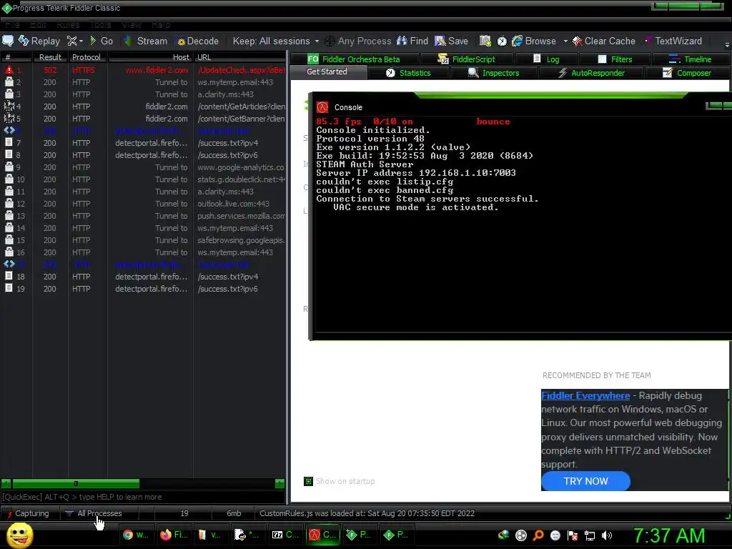732x549 pixels.
Task: Open the Fiddler Everywhere link
Action: (585, 395)
